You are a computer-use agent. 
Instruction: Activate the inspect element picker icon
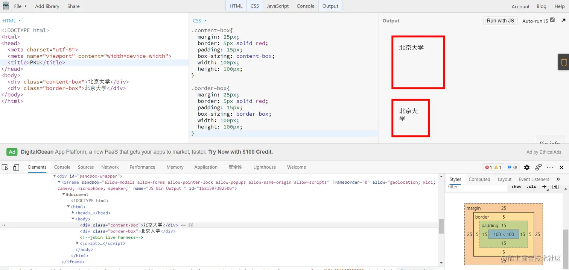pyautogui.click(x=5, y=167)
